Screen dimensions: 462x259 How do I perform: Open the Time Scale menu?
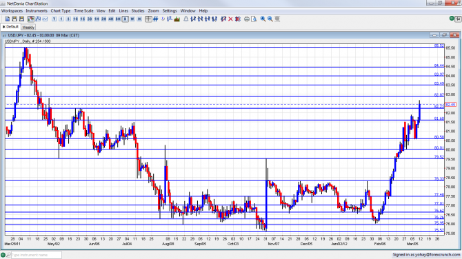click(83, 11)
